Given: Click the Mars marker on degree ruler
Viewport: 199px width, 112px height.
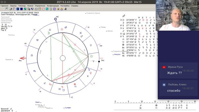Looking at the screenshot, I should 141,105.
